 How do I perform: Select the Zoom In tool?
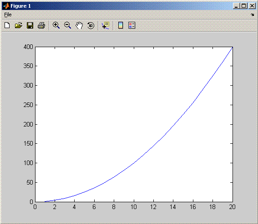[56, 25]
